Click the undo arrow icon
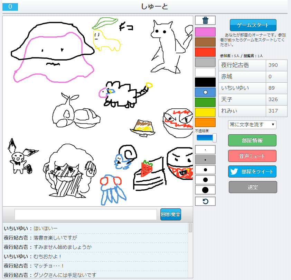 pyautogui.click(x=205, y=201)
